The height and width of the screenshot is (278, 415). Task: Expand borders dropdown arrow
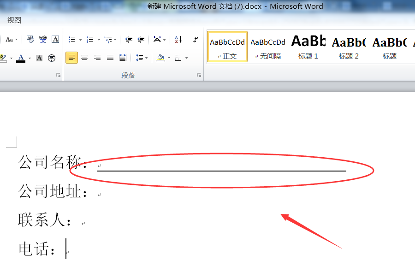point(187,58)
